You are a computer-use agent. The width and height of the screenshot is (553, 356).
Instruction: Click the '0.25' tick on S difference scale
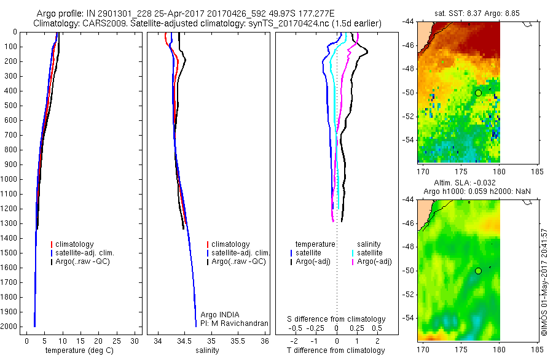357,328
